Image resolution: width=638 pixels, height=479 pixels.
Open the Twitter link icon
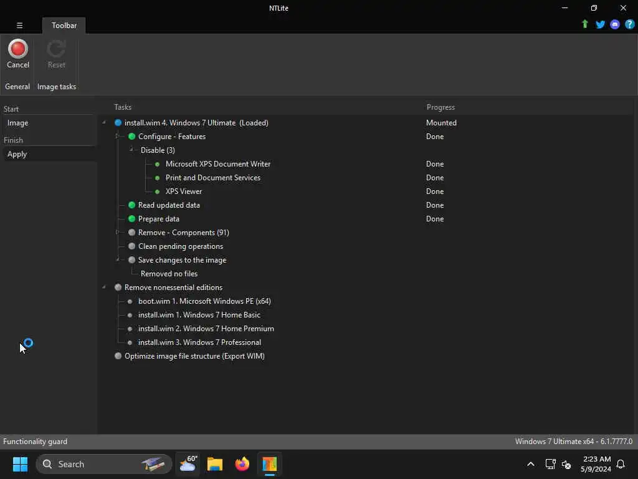point(600,24)
